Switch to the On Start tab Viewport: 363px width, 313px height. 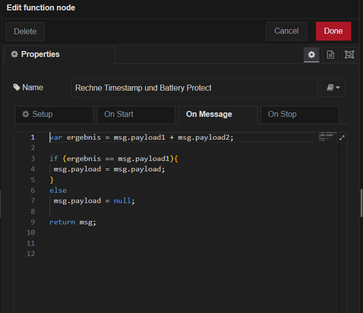136,114
